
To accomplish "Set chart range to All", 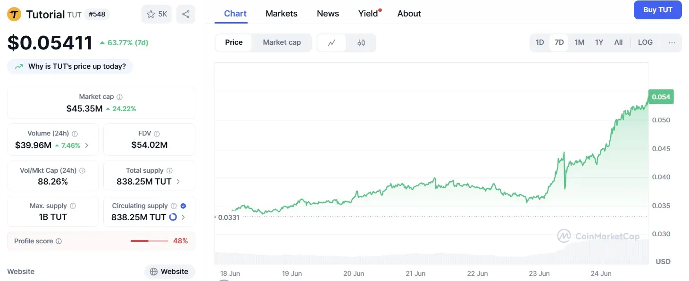I will coord(618,42).
